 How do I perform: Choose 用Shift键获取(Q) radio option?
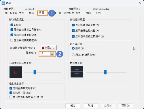(73, 55)
